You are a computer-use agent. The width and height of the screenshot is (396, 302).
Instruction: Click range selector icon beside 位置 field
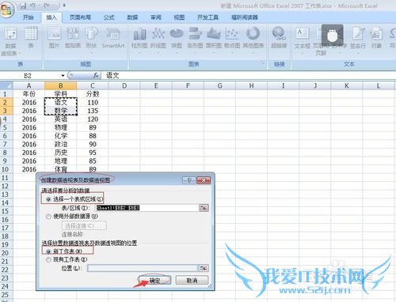click(x=204, y=268)
